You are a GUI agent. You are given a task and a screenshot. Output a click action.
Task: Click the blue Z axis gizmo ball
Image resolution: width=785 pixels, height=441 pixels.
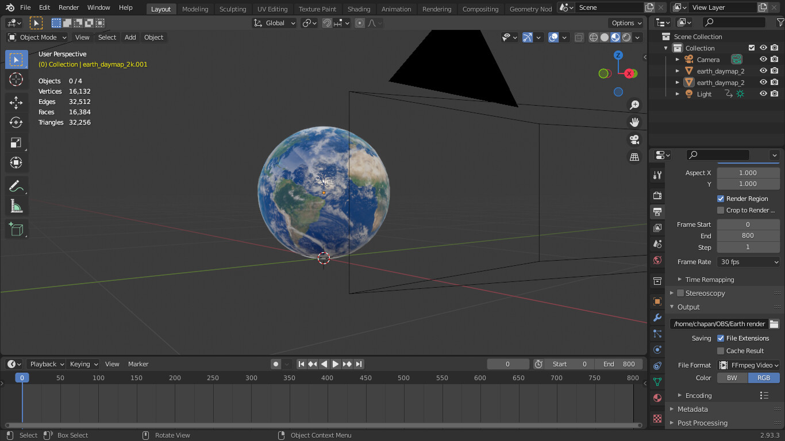(x=618, y=55)
